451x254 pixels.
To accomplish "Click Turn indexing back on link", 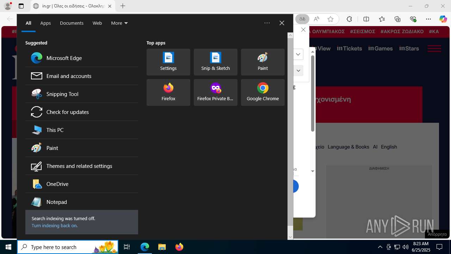I will [55, 225].
